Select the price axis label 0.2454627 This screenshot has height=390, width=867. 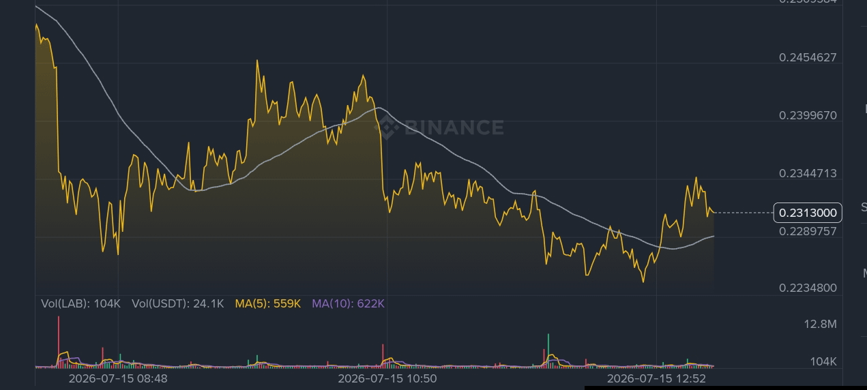pos(808,57)
